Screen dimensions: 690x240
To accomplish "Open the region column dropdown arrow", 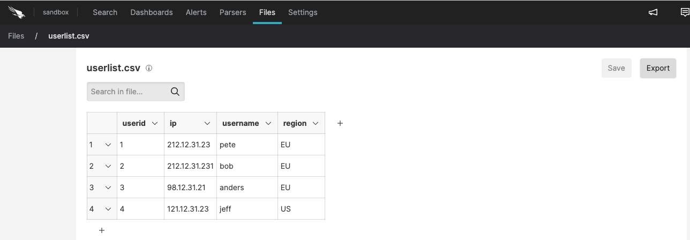I will click(316, 123).
